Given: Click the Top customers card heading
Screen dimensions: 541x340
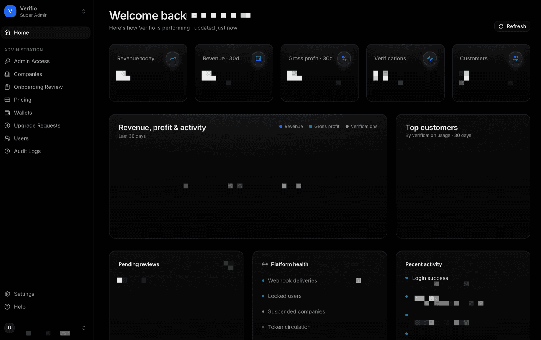Looking at the screenshot, I should coord(431,128).
